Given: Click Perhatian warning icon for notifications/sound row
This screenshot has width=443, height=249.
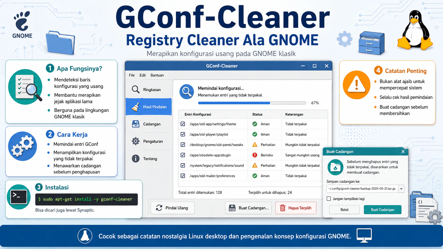Looking at the screenshot, I should 255,165.
